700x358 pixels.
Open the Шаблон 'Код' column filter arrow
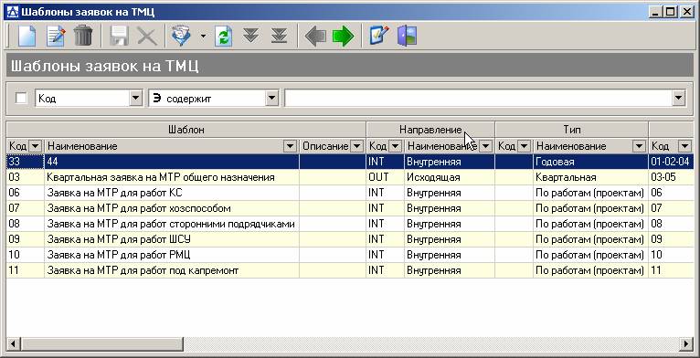coord(36,146)
